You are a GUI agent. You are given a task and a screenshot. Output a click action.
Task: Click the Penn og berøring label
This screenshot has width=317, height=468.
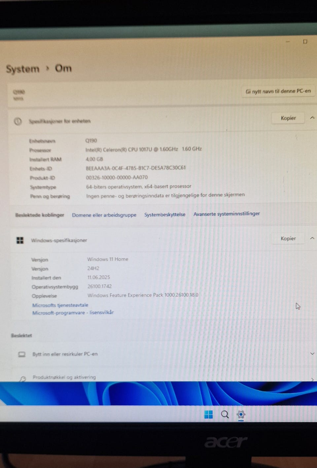click(x=50, y=196)
